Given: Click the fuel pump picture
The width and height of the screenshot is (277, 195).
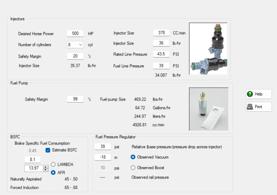Looking at the screenshot, I should 209,109.
